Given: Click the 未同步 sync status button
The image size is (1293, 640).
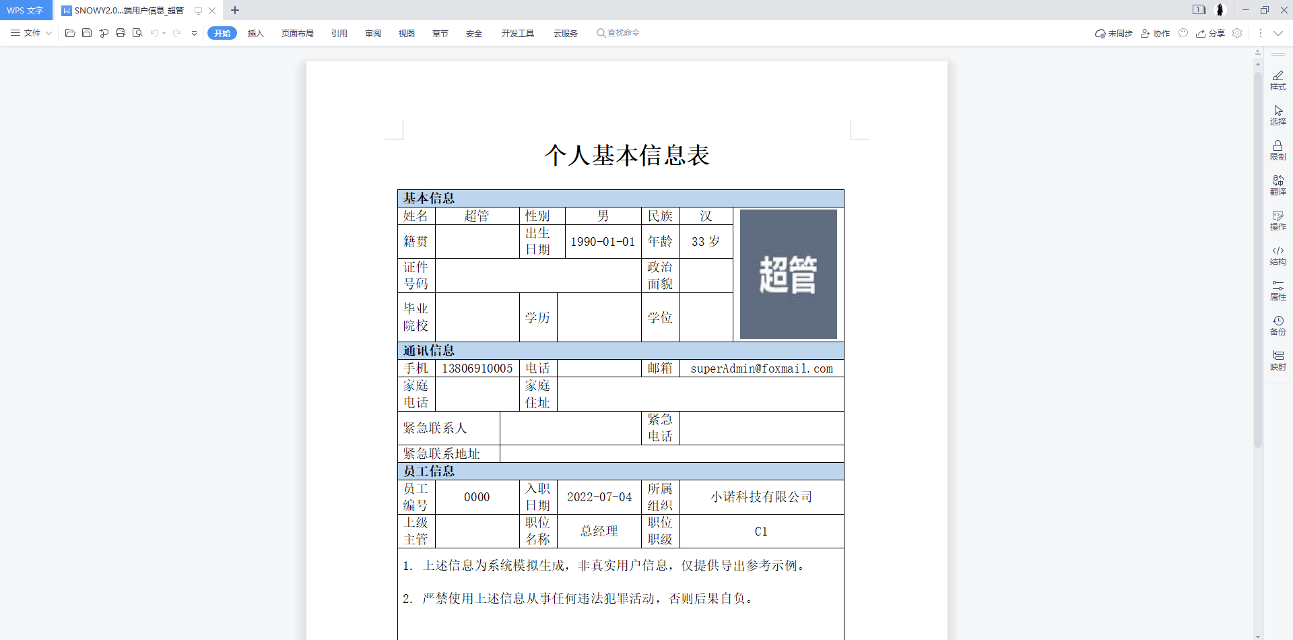Looking at the screenshot, I should point(1114,33).
